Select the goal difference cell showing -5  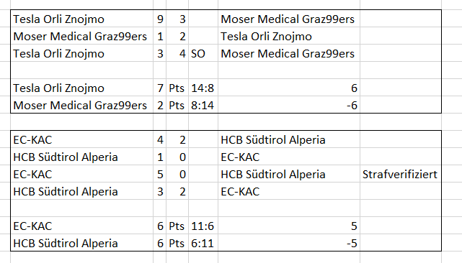tap(289, 244)
